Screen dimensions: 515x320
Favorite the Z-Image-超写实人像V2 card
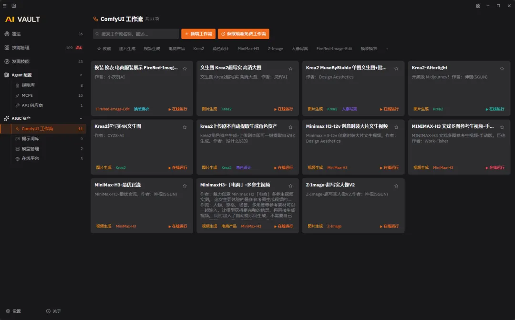click(396, 186)
